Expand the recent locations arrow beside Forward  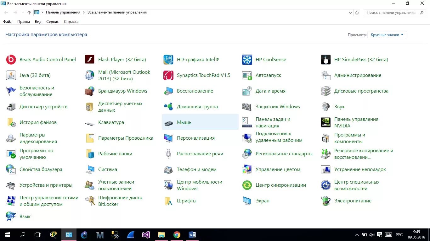click(23, 13)
